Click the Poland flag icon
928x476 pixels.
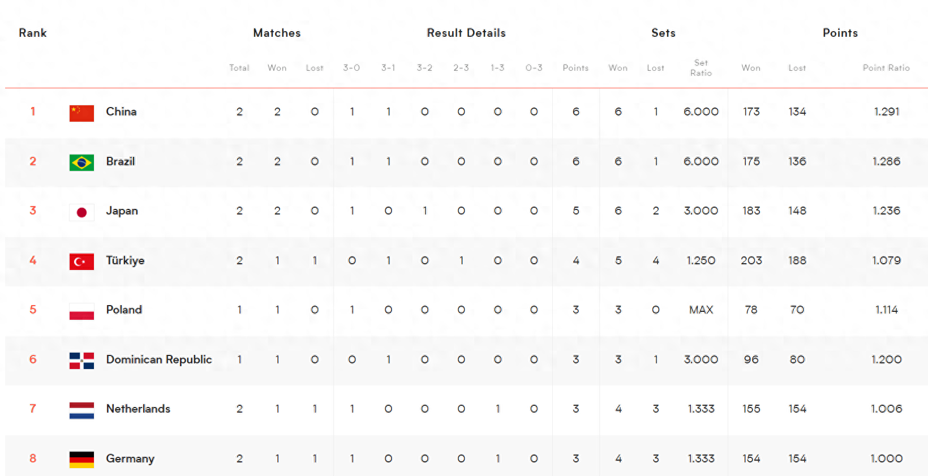[81, 311]
